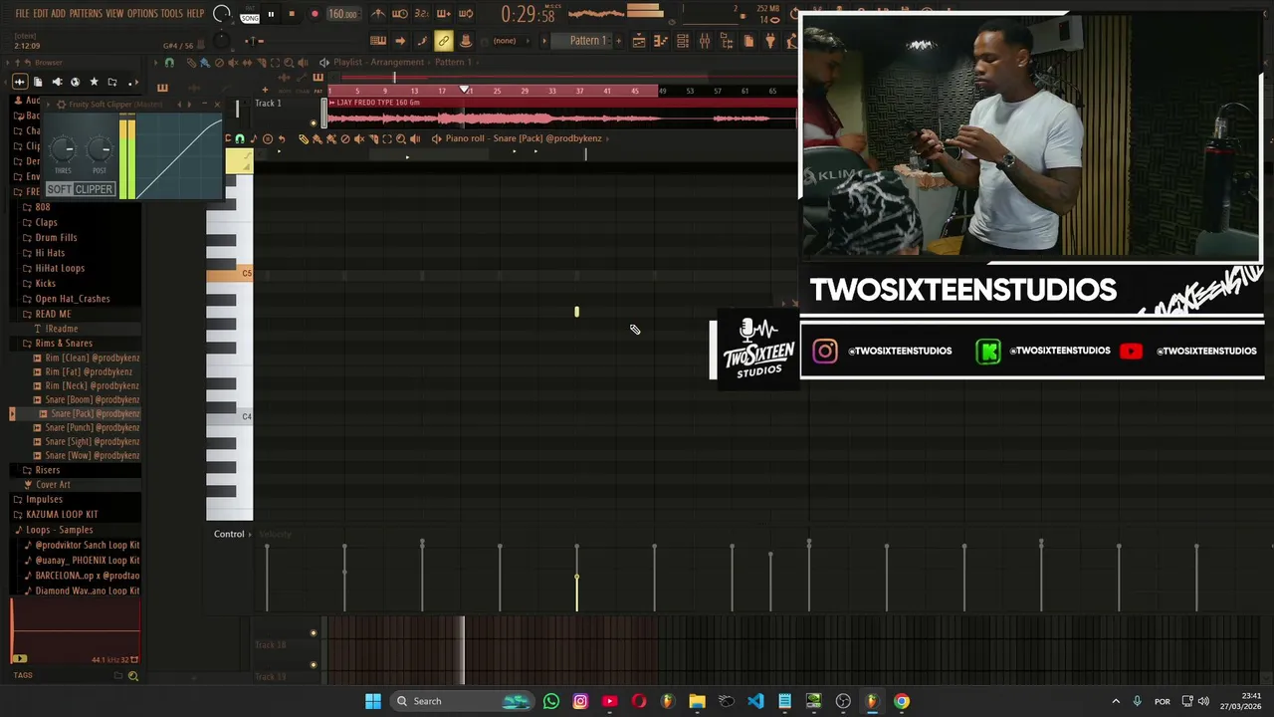Select Rim [Clean] @prodbykenz sample

click(x=87, y=358)
